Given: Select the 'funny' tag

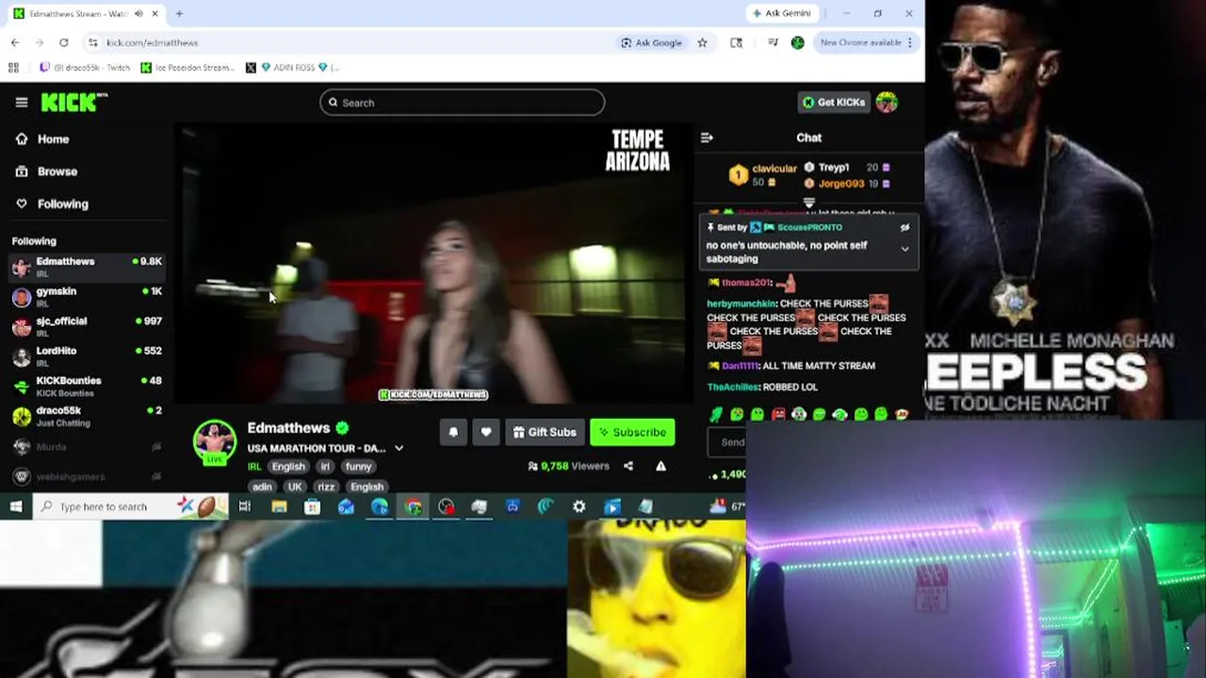Looking at the screenshot, I should (358, 467).
